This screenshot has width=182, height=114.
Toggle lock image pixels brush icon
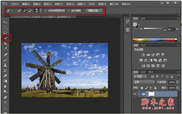pos(147,88)
